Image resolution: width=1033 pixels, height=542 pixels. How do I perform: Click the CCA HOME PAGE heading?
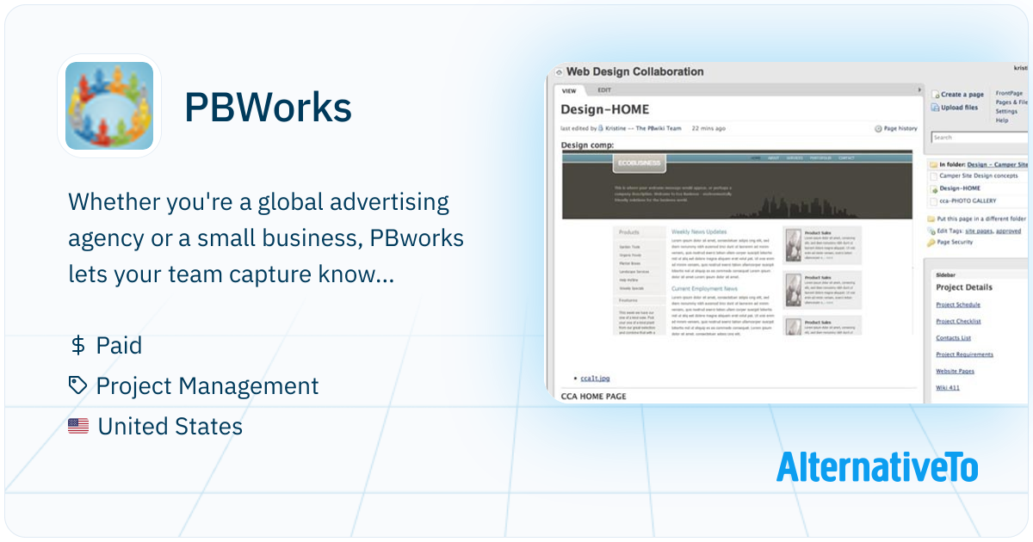[593, 397]
